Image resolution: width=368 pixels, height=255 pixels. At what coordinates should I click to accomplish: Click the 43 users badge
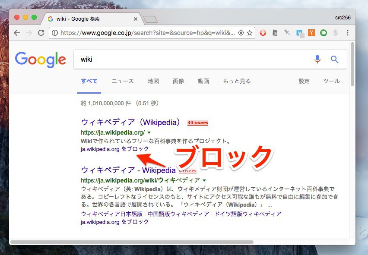point(198,123)
